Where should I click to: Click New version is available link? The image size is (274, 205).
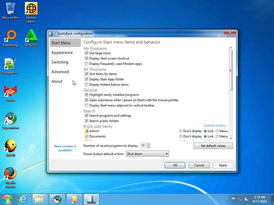pos(65,148)
